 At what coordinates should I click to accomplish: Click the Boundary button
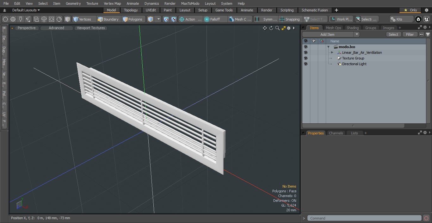108,19
